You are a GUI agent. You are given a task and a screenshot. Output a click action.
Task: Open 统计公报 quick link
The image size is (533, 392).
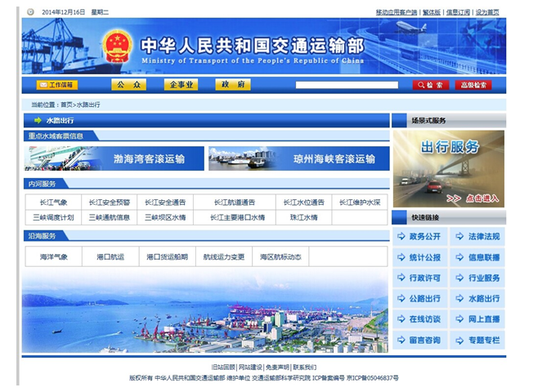[420, 257]
